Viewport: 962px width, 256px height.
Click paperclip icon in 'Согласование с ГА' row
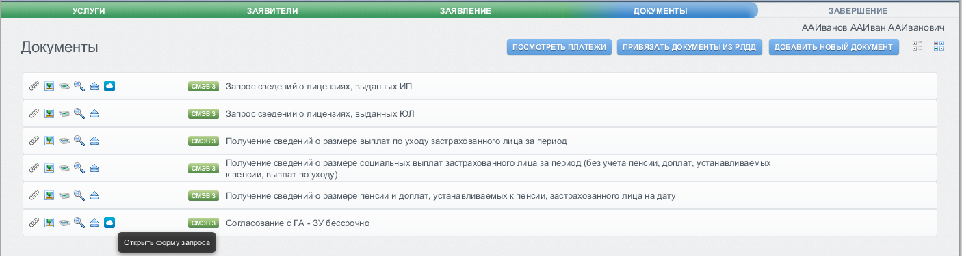click(34, 223)
